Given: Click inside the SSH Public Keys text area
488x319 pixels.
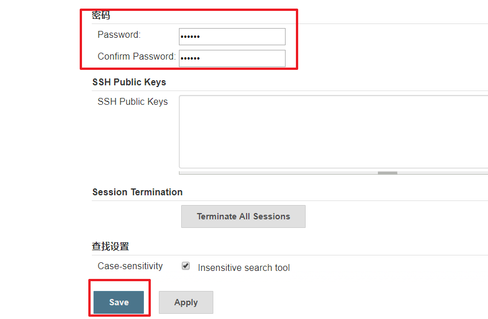Looking at the screenshot, I should point(333,132).
